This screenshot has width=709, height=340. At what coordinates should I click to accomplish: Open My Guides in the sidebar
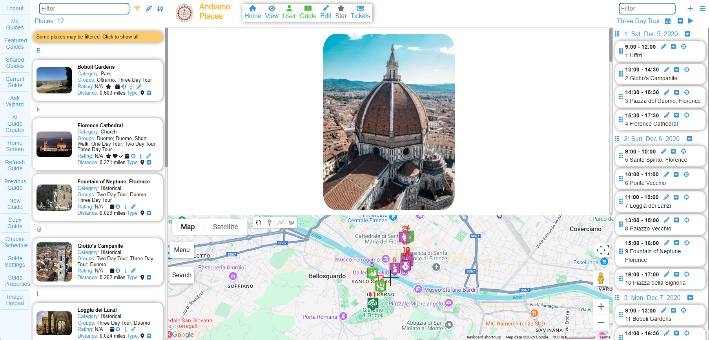15,24
